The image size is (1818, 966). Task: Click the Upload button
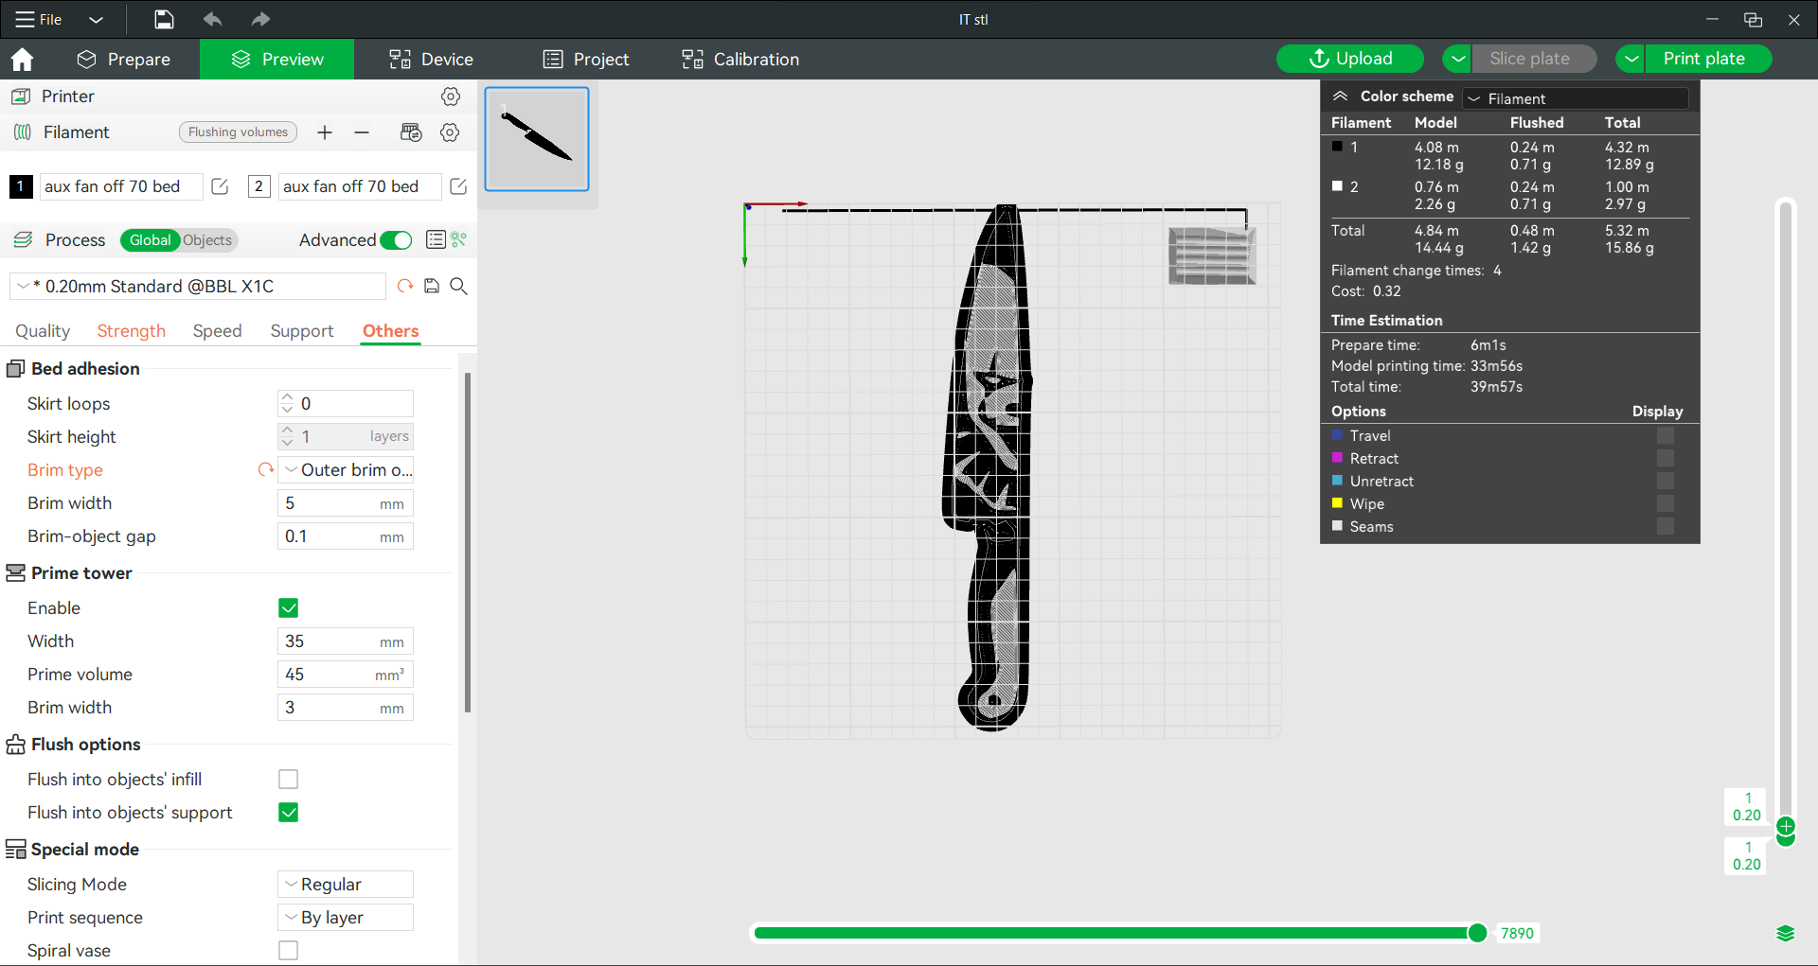point(1350,59)
